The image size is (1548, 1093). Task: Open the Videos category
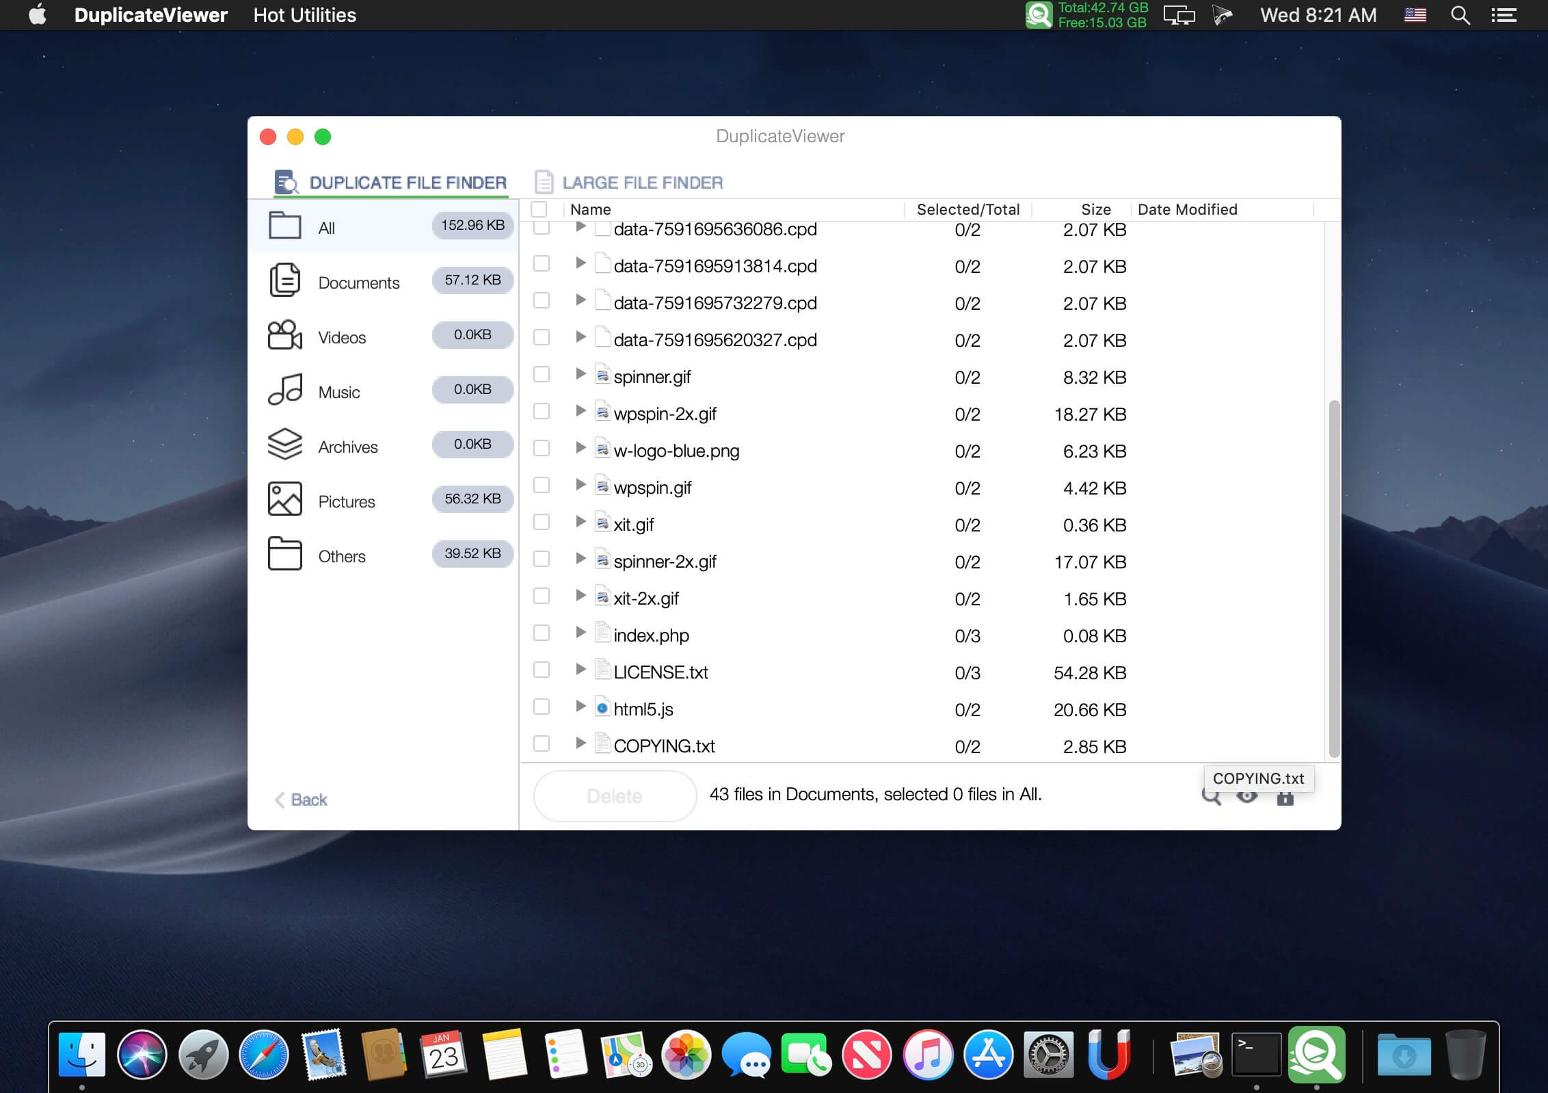[x=343, y=337]
